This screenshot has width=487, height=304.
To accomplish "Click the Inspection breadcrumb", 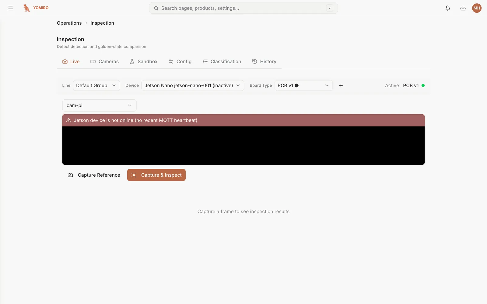I will [x=102, y=23].
